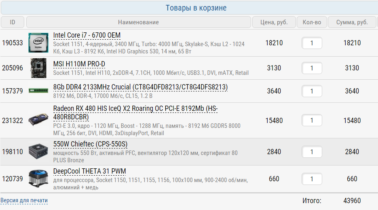
Task: Click the price 18210 in the 'Цена' column
Action: pos(274,43)
